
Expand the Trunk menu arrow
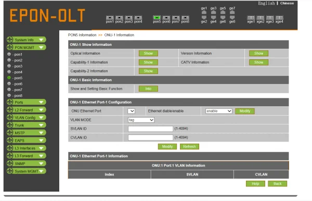pyautogui.click(x=42, y=125)
